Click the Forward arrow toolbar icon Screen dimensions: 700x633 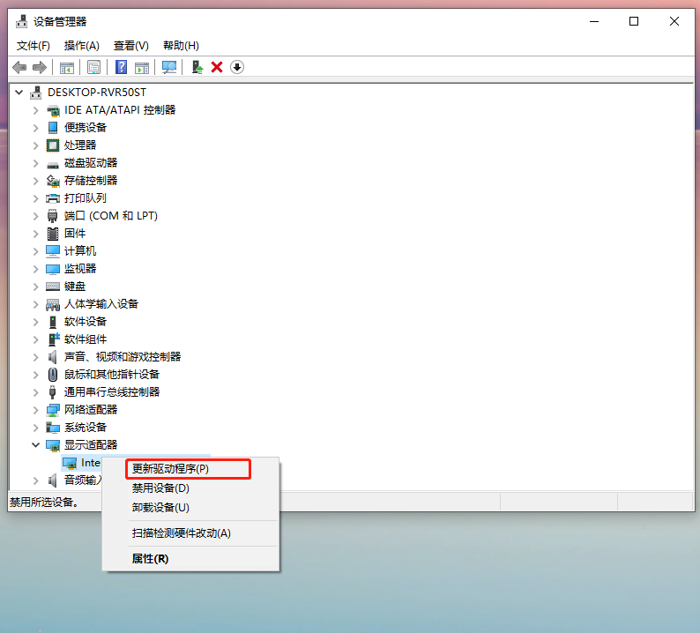40,67
